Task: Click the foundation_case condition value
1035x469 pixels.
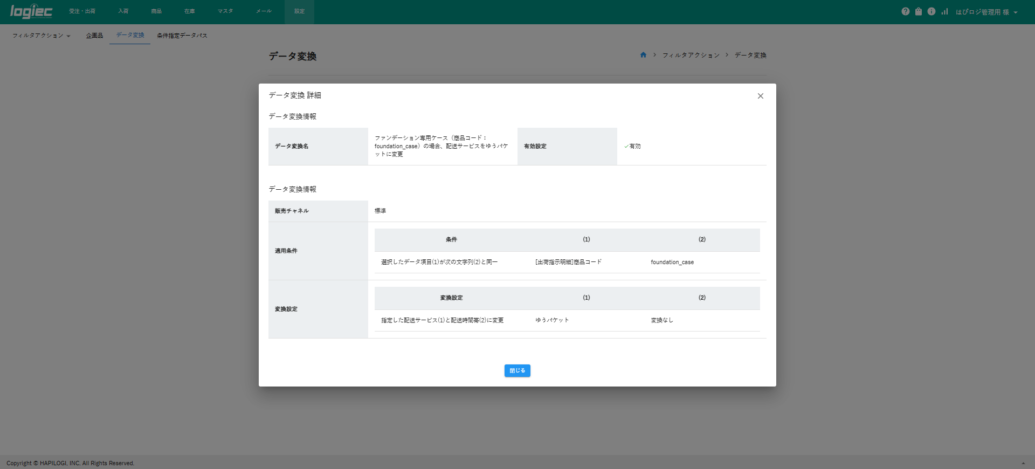Action: 672,262
